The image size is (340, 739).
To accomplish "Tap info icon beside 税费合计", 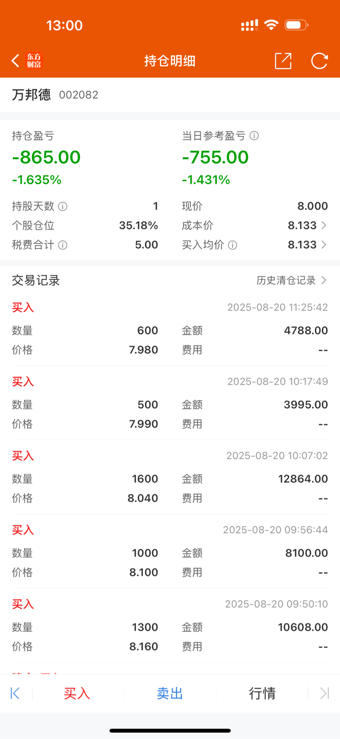I will [x=63, y=245].
